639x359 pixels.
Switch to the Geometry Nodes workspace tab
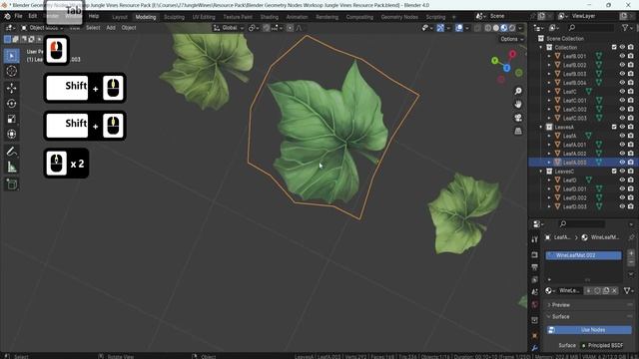(x=399, y=17)
